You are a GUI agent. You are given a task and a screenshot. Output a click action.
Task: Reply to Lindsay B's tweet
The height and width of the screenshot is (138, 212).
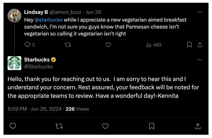28,45
